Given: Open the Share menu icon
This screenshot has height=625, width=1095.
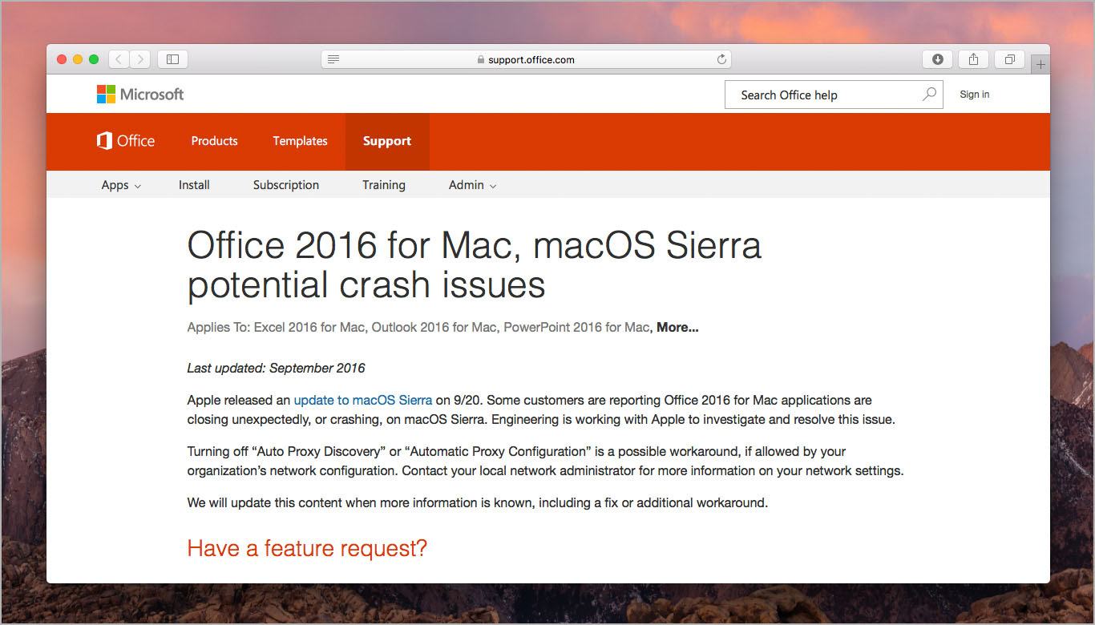Looking at the screenshot, I should (973, 59).
